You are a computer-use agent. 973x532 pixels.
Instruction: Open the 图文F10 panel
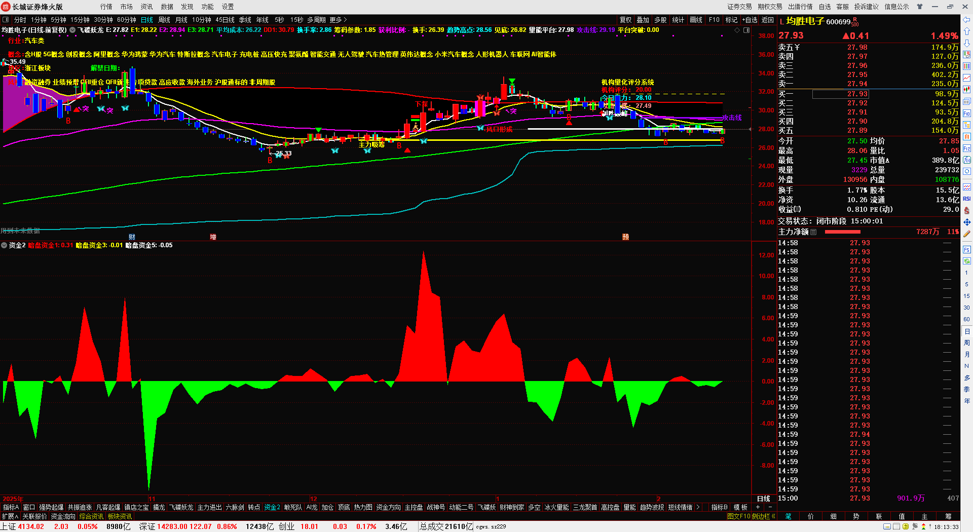tap(739, 516)
